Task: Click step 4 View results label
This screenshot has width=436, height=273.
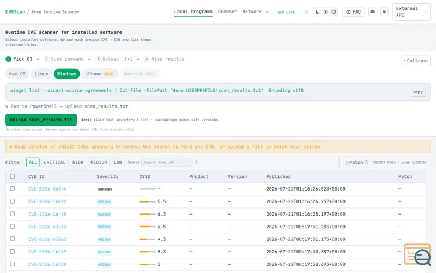Action: pos(168,59)
